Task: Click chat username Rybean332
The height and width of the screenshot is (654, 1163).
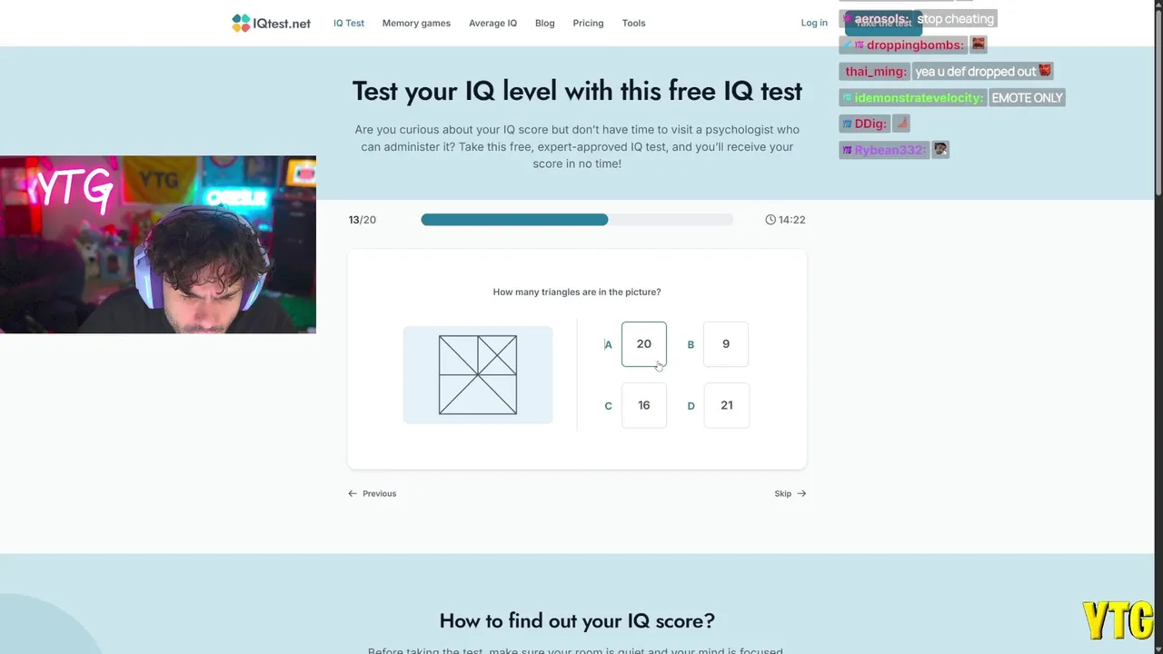Action: pyautogui.click(x=890, y=150)
